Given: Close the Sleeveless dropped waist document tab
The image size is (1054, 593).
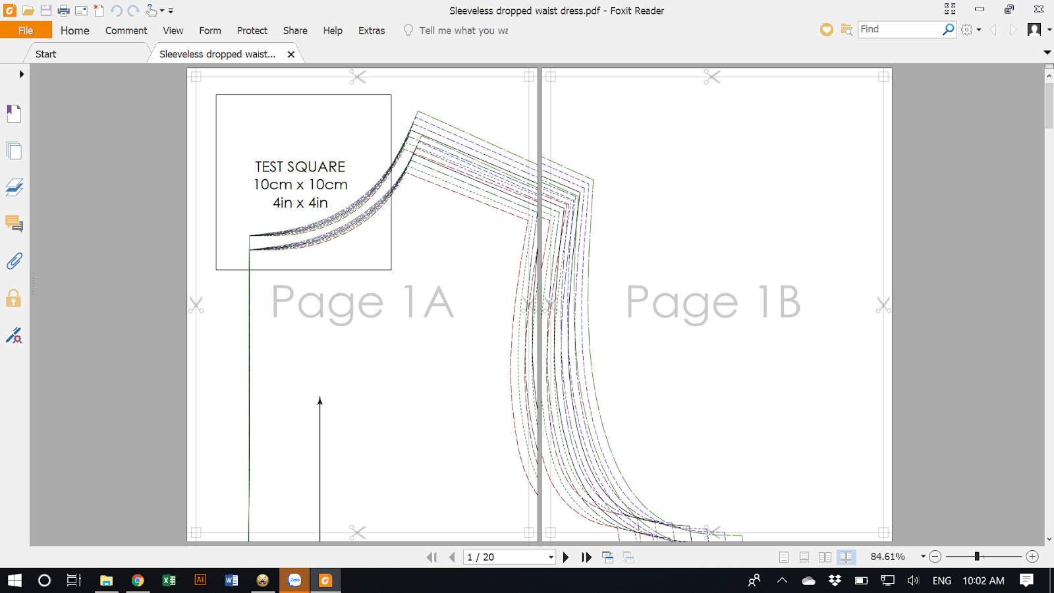Looking at the screenshot, I should coord(291,54).
